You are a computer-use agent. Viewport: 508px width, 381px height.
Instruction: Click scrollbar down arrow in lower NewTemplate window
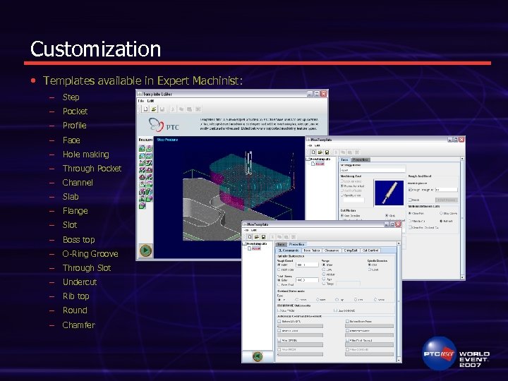pyautogui.click(x=399, y=360)
